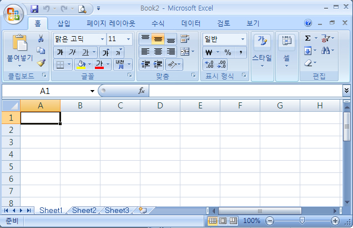Decrease the indent
Image resolution: width=353 pixels, height=228 pixels.
tap(145, 65)
